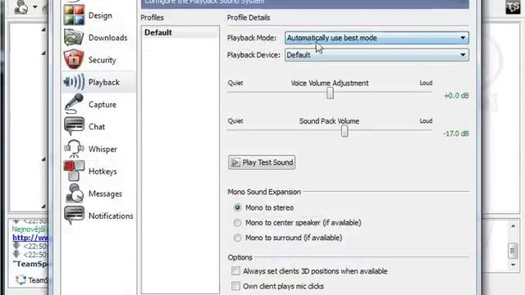Click the Voice Volume Adjustment slider handle

coord(330,93)
